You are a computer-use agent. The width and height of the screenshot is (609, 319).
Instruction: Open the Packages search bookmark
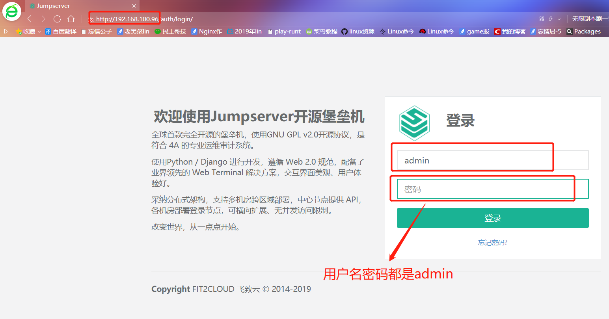[583, 31]
